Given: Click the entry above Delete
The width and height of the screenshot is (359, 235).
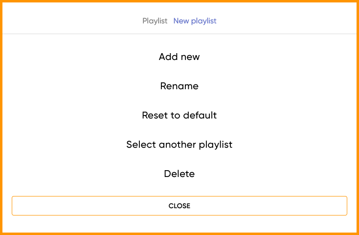Looking at the screenshot, I should pos(179,144).
